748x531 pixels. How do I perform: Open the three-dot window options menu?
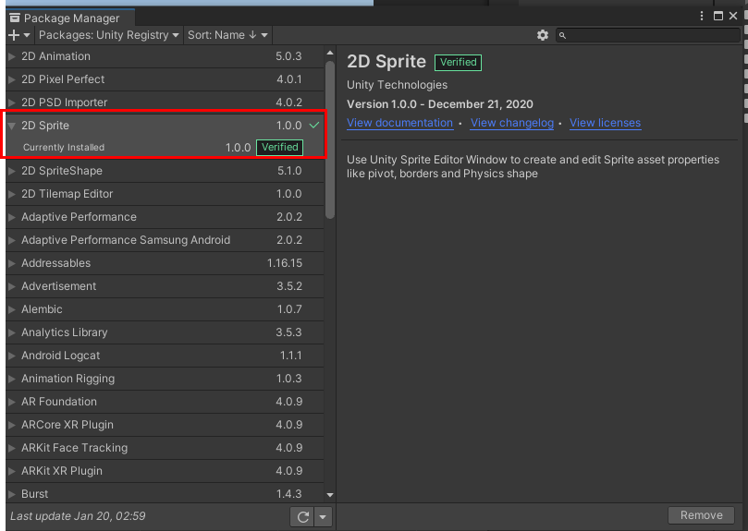[701, 16]
